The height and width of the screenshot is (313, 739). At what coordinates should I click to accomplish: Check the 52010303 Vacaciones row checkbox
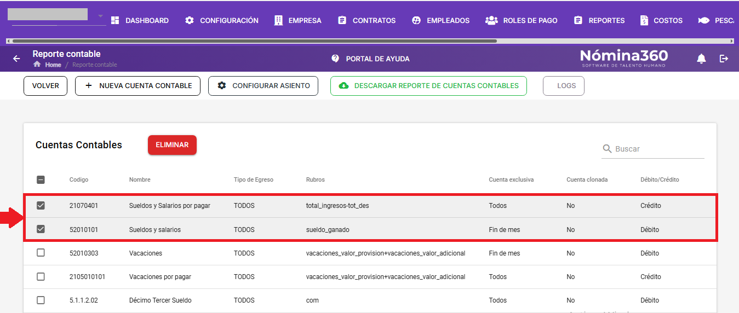[x=41, y=253]
